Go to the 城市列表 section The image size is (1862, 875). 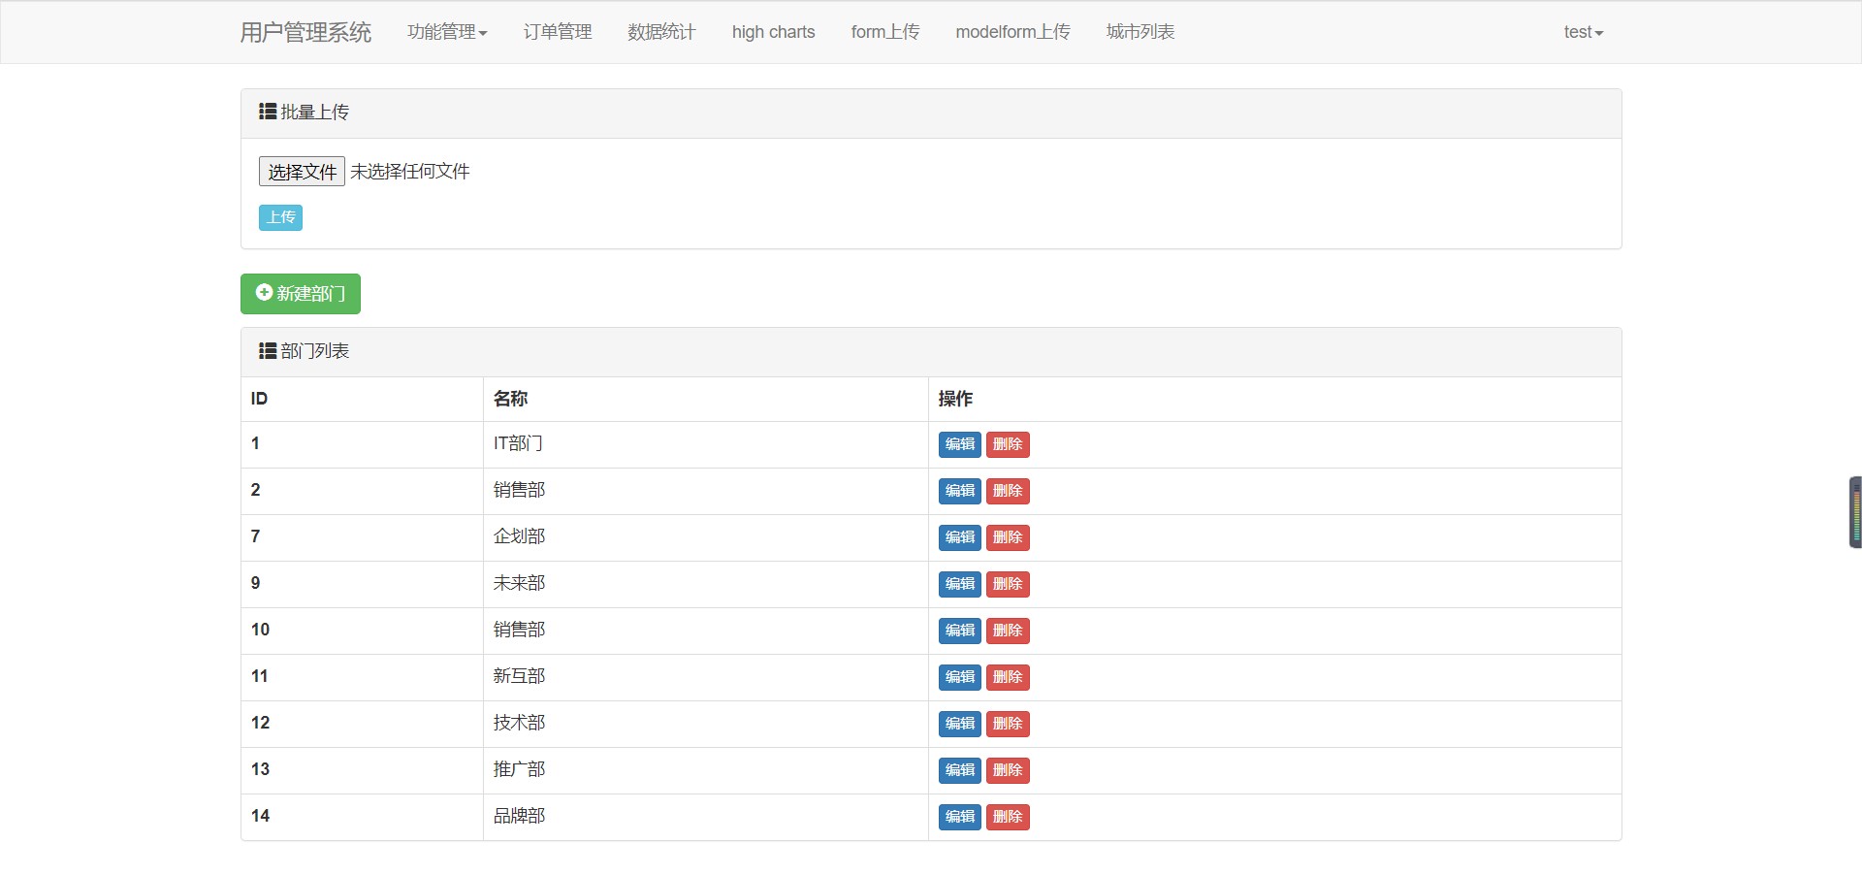click(x=1139, y=32)
